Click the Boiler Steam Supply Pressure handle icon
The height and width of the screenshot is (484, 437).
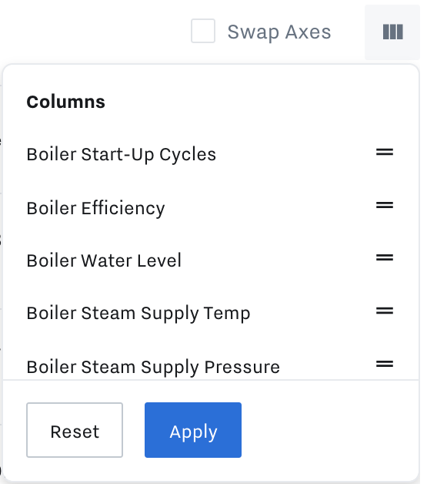pos(385,364)
